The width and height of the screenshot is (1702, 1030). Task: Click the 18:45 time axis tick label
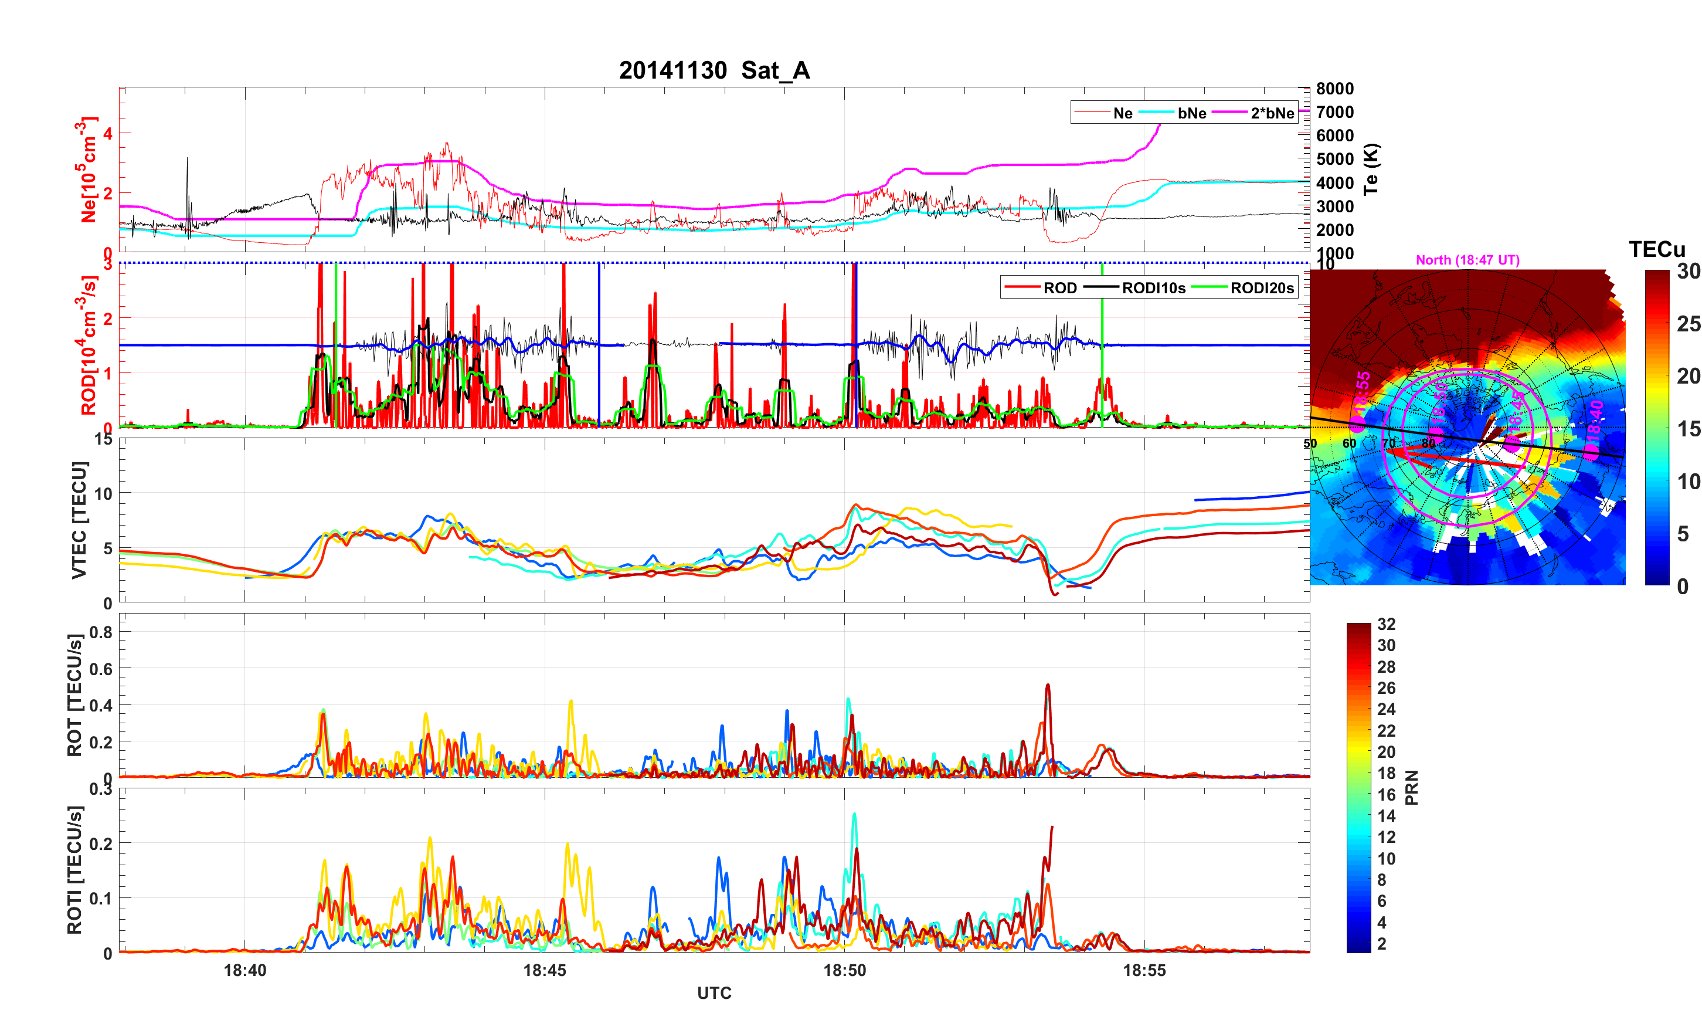tap(544, 970)
